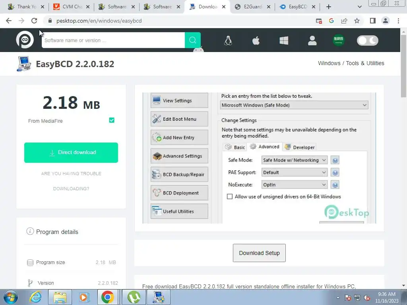Switch to the E2Guard tab
This screenshot has width=407, height=305.
252,7
